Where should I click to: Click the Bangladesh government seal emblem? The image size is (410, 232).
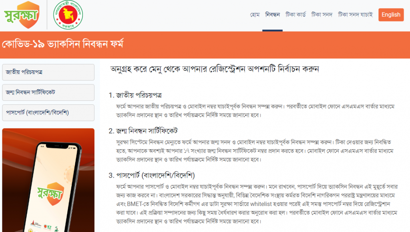point(68,15)
